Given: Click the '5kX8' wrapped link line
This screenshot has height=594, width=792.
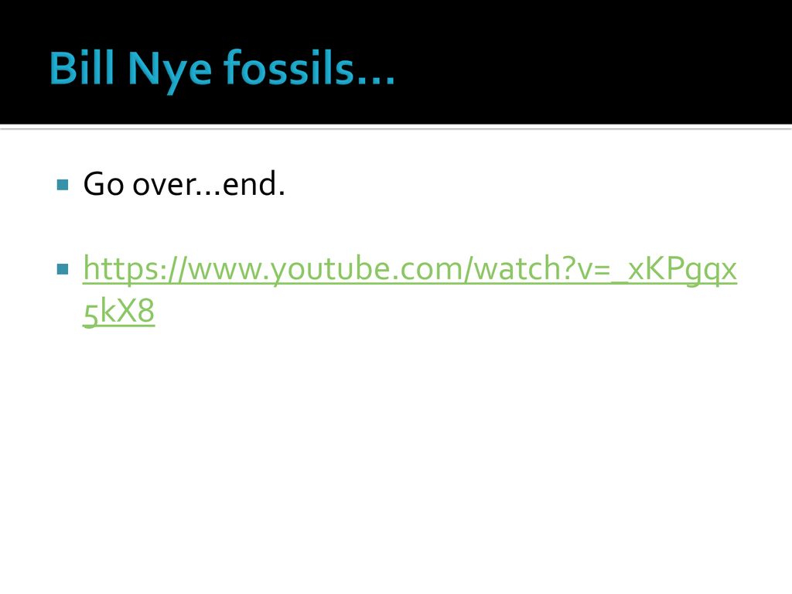Looking at the screenshot, I should coord(118,311).
